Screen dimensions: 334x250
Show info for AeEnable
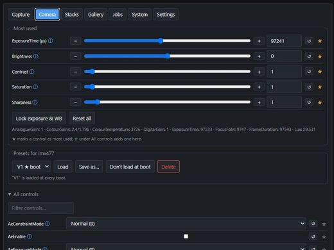[x=30, y=237]
